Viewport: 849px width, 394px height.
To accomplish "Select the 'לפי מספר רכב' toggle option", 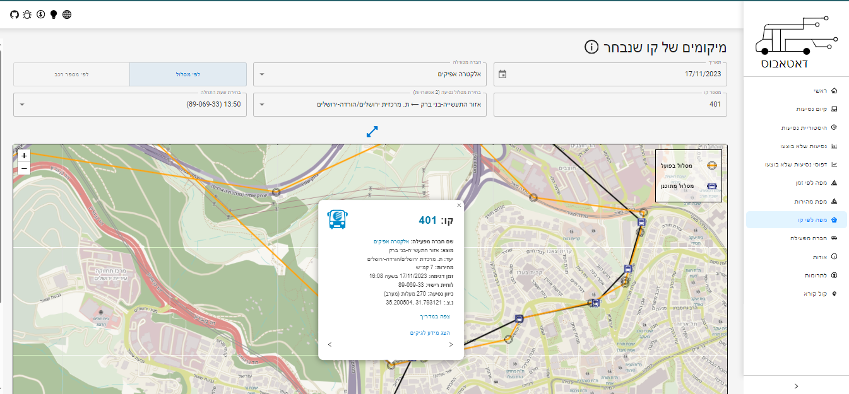I will pyautogui.click(x=71, y=74).
